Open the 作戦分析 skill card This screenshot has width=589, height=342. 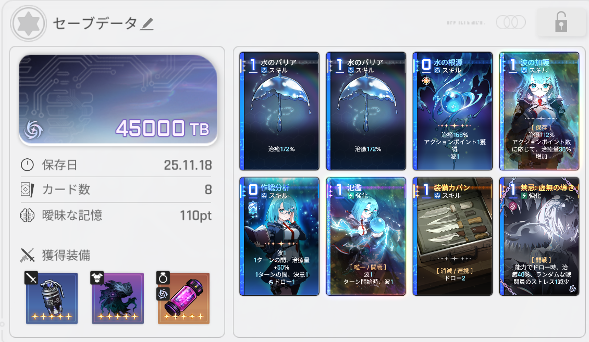click(279, 237)
